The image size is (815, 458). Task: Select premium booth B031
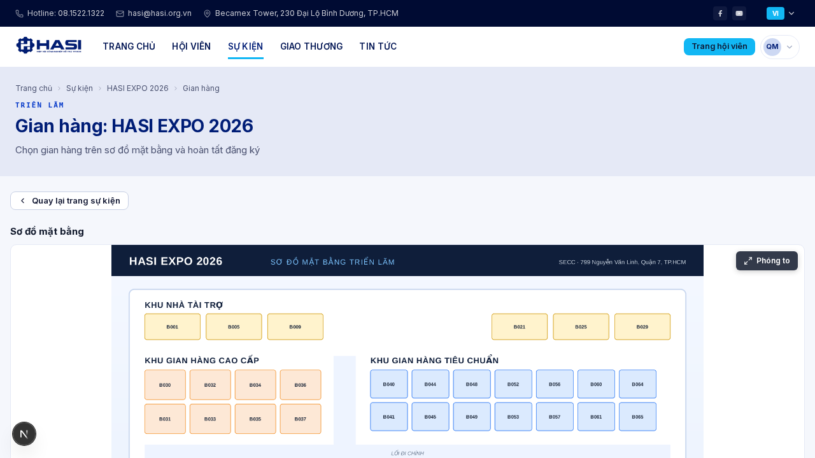(x=165, y=419)
